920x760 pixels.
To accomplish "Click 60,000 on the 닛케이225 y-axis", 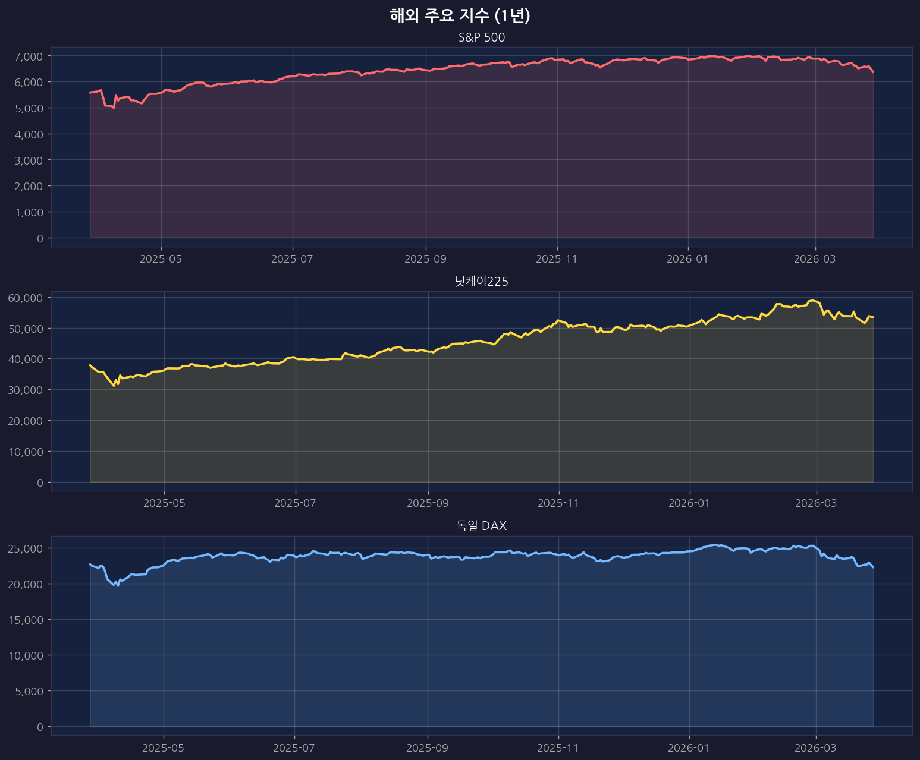I will click(26, 298).
